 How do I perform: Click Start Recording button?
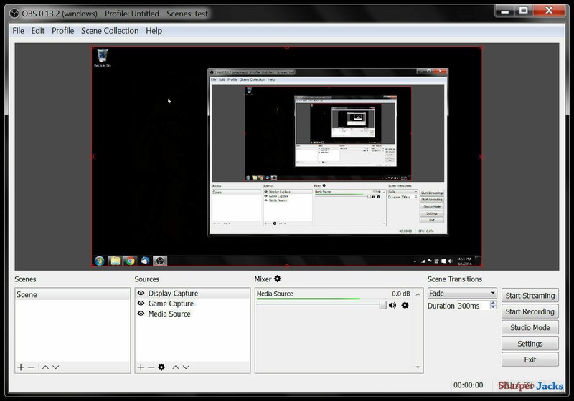(x=530, y=311)
